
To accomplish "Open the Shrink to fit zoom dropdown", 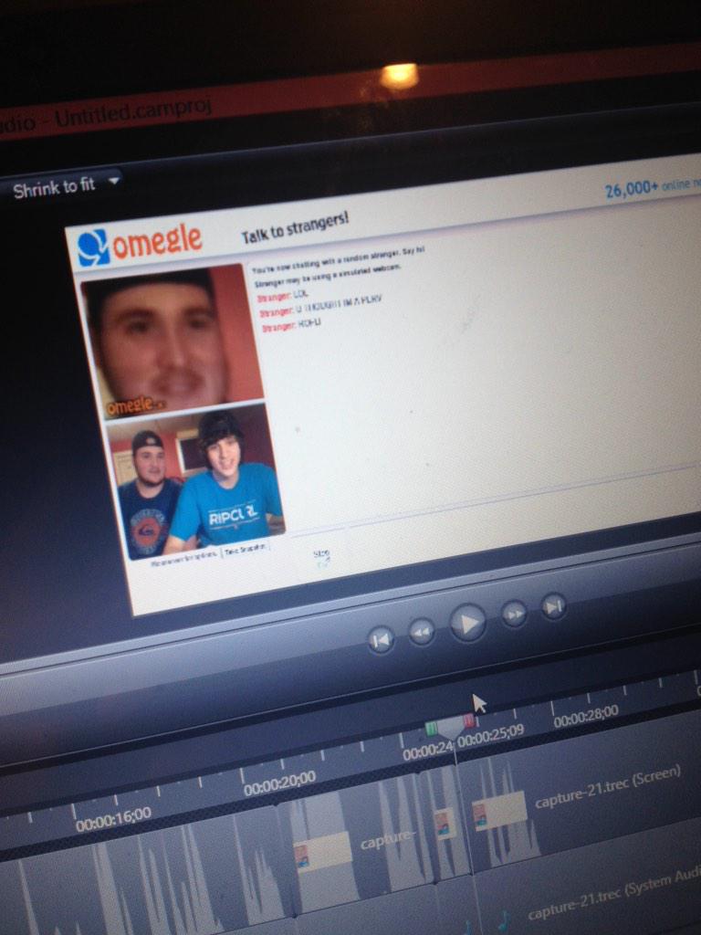I will [65, 186].
